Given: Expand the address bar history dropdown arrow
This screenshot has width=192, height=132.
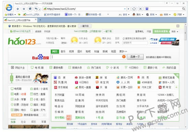Looking at the screenshot, I should pos(125,9).
